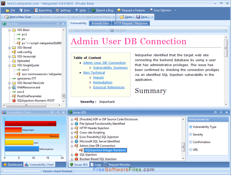
Task: Expand the Cross-site Scripting issue
Action: (x=72, y=133)
